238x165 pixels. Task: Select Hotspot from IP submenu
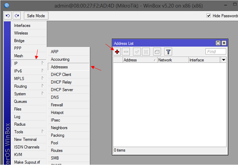(x=69, y=112)
